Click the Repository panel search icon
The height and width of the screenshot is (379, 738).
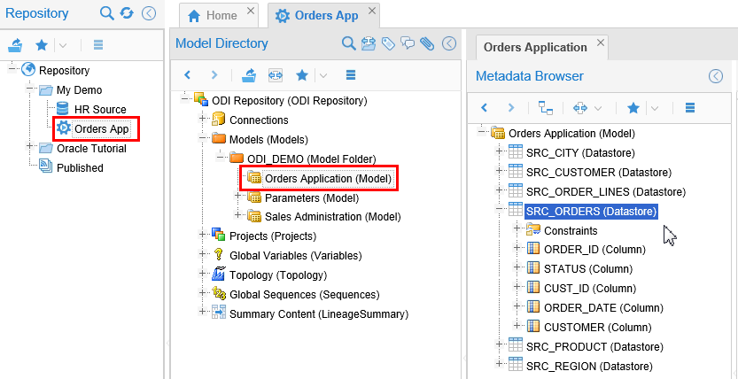107,13
